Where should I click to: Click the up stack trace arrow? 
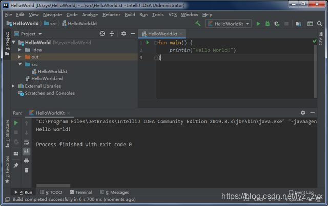click(x=26, y=123)
